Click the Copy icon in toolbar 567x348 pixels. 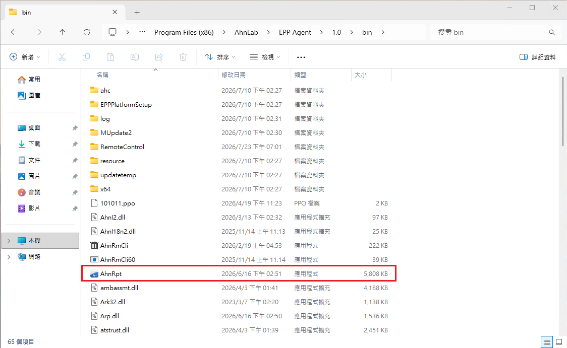coord(86,57)
